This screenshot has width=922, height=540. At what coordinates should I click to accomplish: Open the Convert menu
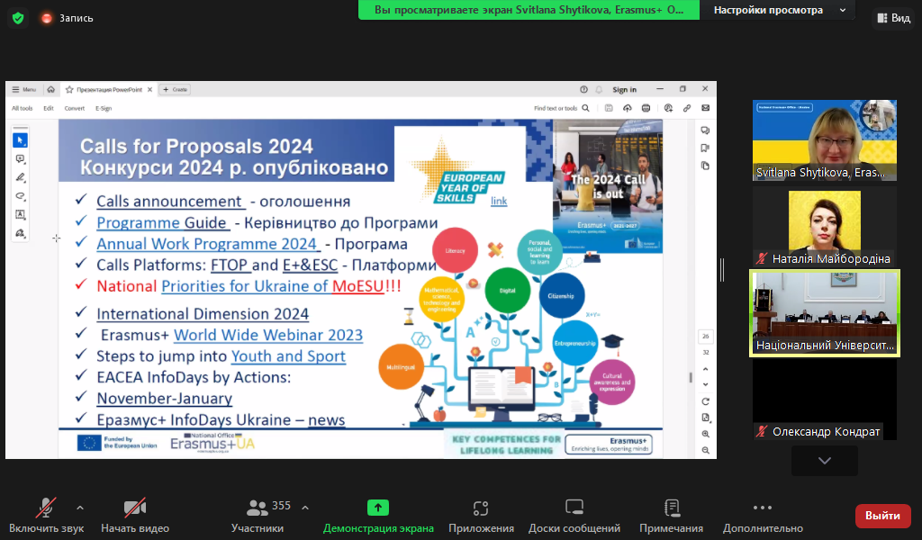[x=75, y=108]
